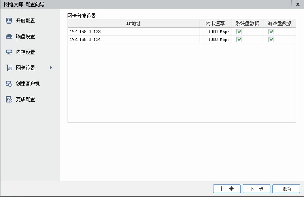
Task: Cancel the wizard with 取消 button
Action: coord(286,189)
